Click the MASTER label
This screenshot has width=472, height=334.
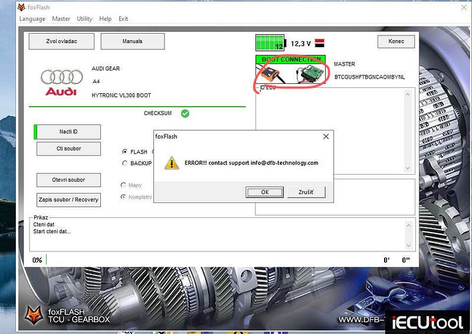tap(345, 64)
